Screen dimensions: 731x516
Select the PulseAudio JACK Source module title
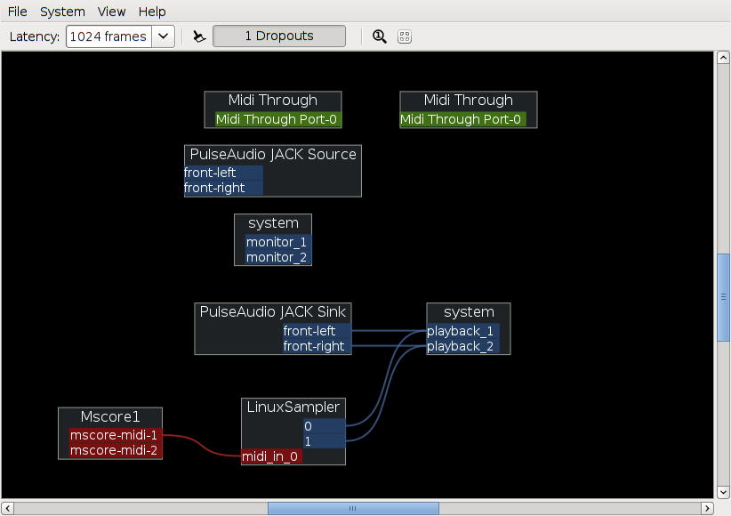point(273,155)
